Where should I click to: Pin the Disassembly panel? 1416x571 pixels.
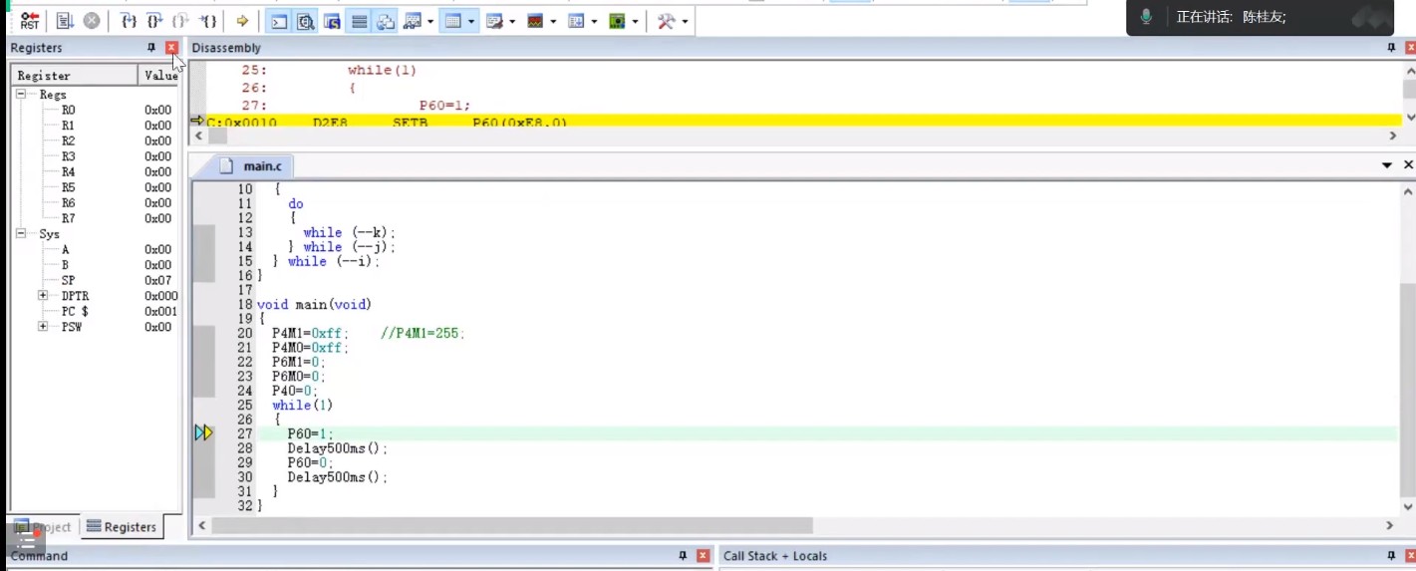coord(1392,47)
